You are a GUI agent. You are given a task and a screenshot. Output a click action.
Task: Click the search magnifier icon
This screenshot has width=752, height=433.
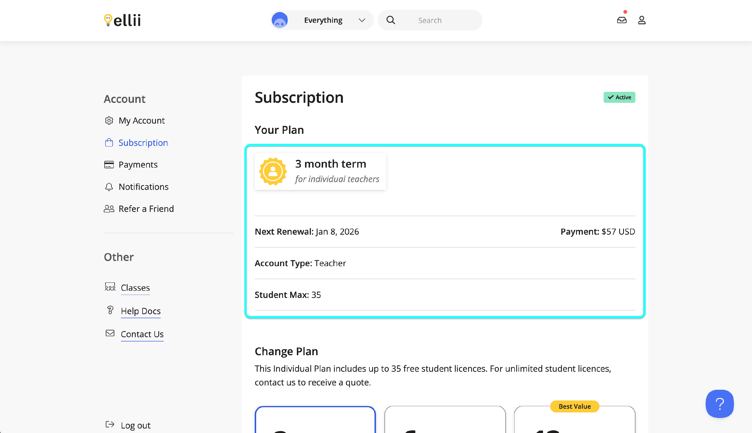pos(391,20)
